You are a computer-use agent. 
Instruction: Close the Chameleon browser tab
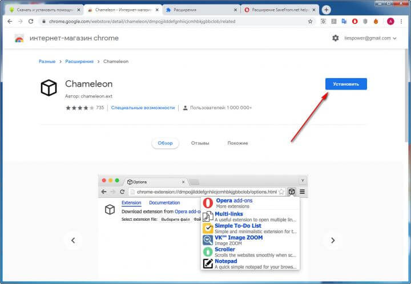click(x=157, y=10)
